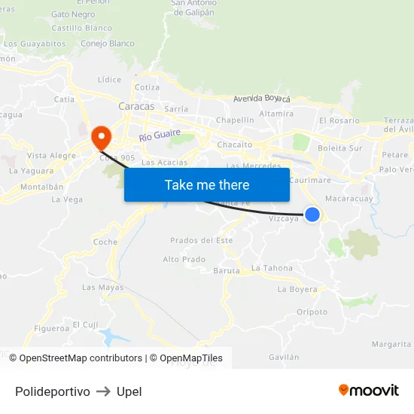Click the arrow between Polideportivo and Upel
414x414 pixels.
[103, 391]
